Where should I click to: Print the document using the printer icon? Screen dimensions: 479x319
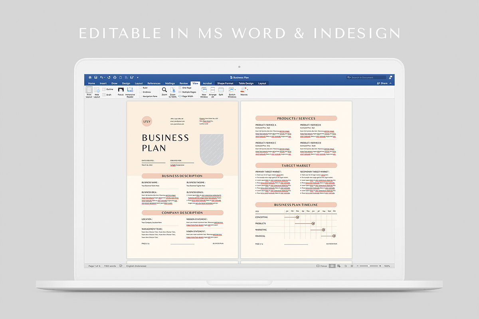tap(115, 77)
